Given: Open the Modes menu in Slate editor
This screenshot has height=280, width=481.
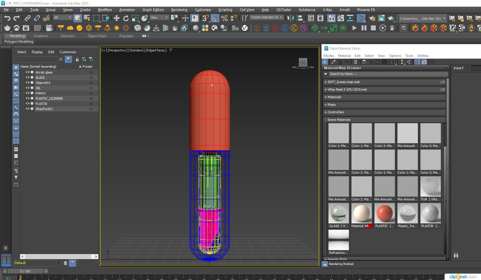Looking at the screenshot, I should 329,56.
